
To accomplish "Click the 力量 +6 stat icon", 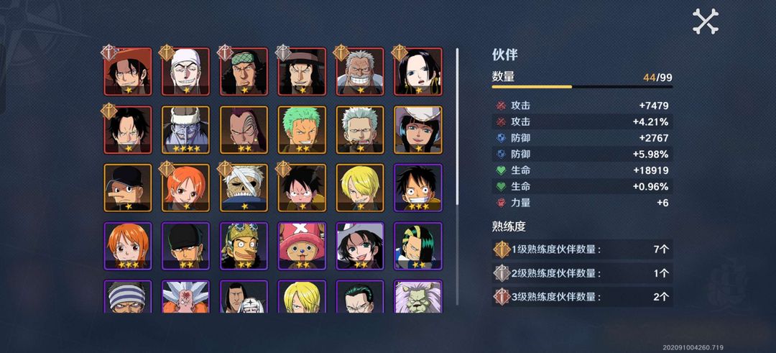I will point(500,203).
